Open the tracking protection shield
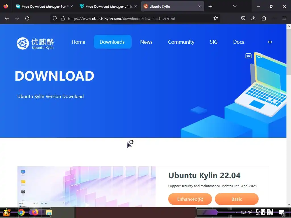Screen dimensions: 291x218 [55, 18]
